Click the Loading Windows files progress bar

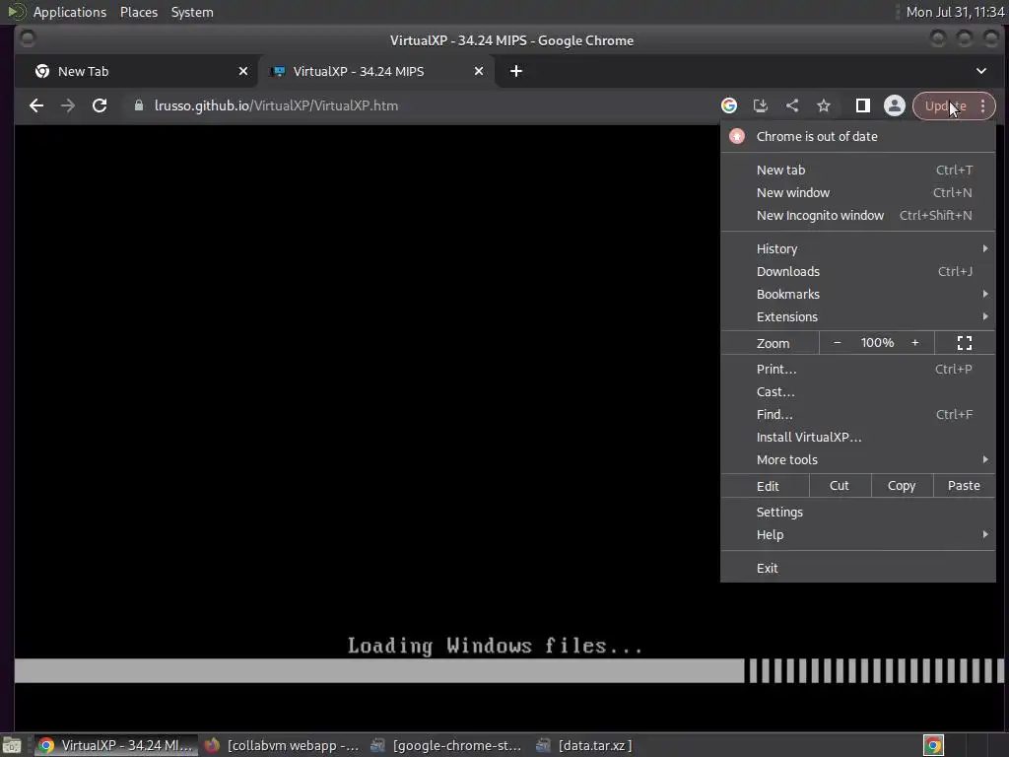pyautogui.click(x=509, y=670)
